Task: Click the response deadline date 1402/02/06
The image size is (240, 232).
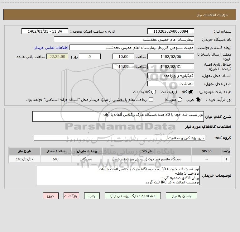Action: tap(171, 56)
